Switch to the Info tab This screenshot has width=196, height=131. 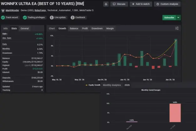point(5,28)
